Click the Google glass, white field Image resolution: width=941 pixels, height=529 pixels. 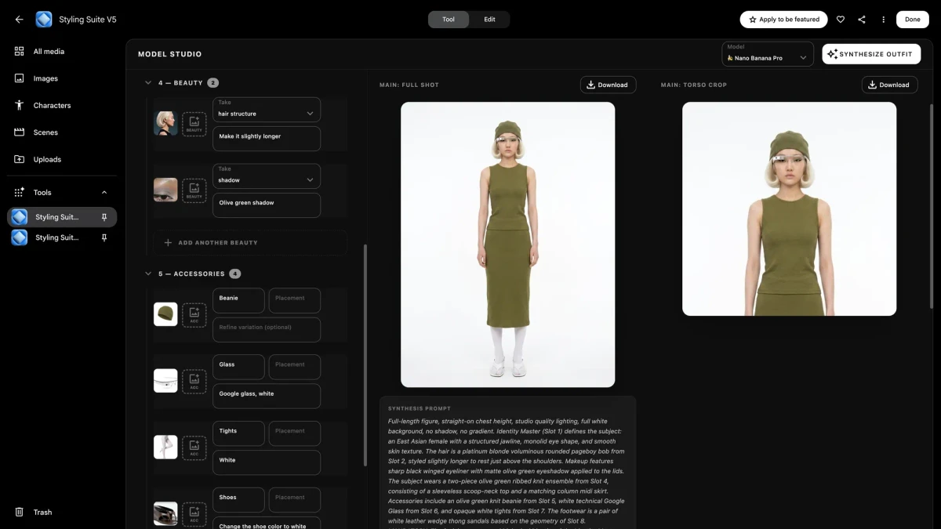coord(267,397)
